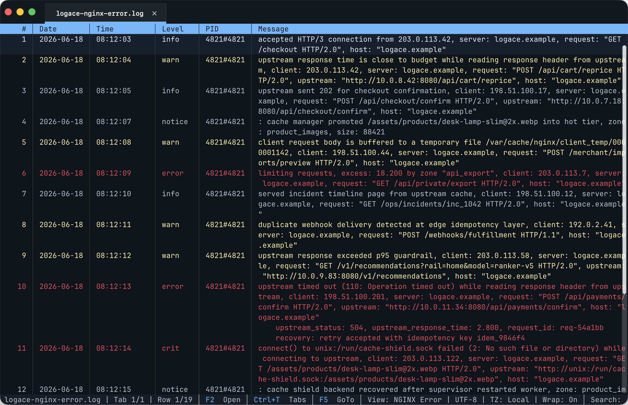Select the connect() to unix socket message
Screen dimensions: 628x405
(442, 364)
